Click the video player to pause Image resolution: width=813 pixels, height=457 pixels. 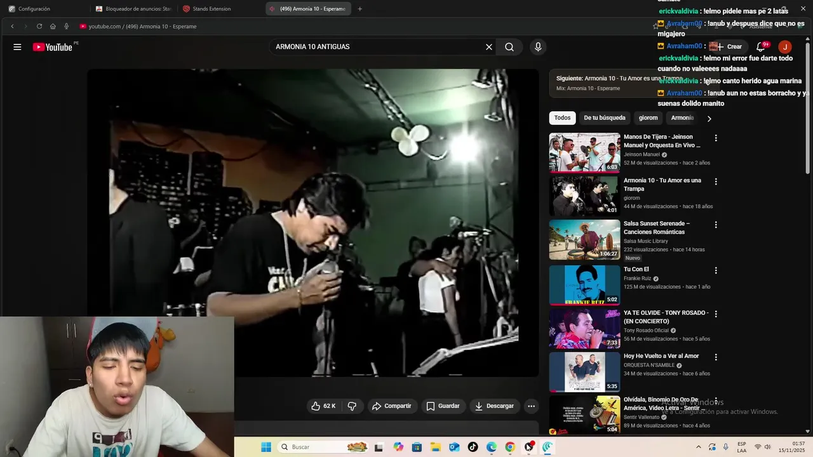312,222
